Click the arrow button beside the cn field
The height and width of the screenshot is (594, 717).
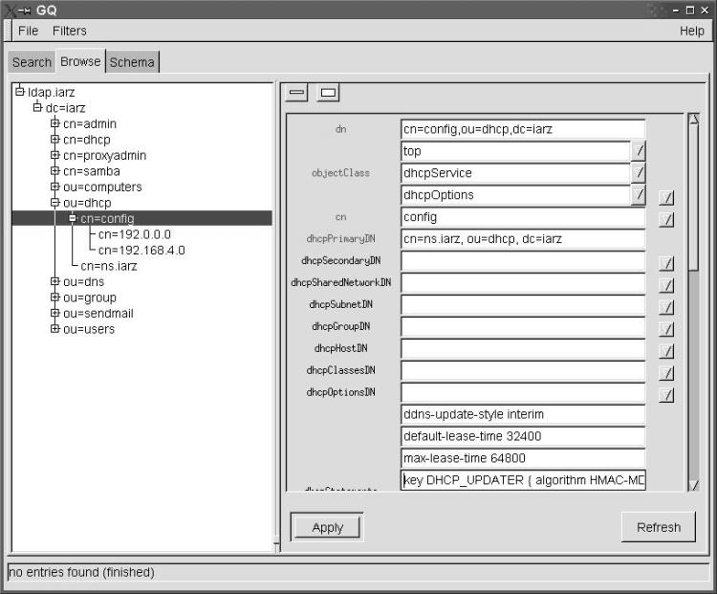[x=667, y=219]
